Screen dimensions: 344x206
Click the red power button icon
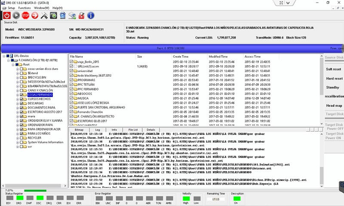tap(6, 16)
